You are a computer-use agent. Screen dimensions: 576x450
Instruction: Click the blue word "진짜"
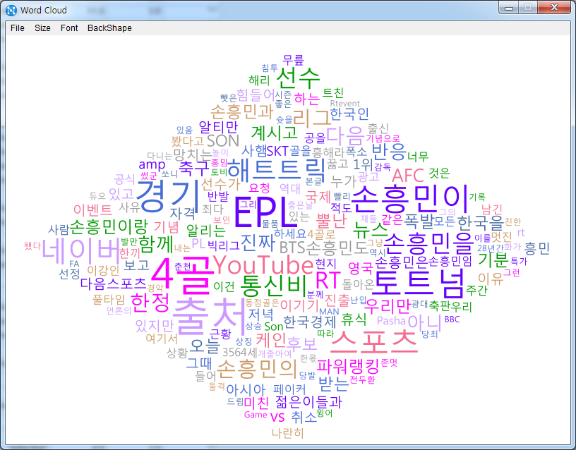[258, 243]
